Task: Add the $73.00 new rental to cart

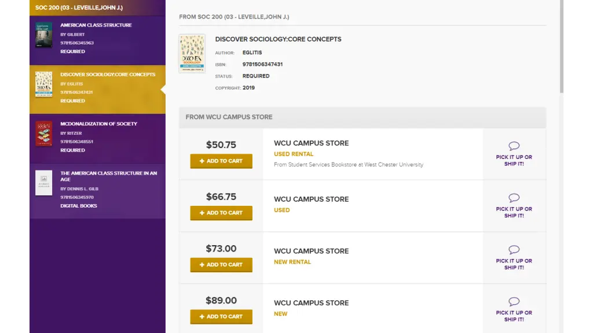Action: (221, 265)
